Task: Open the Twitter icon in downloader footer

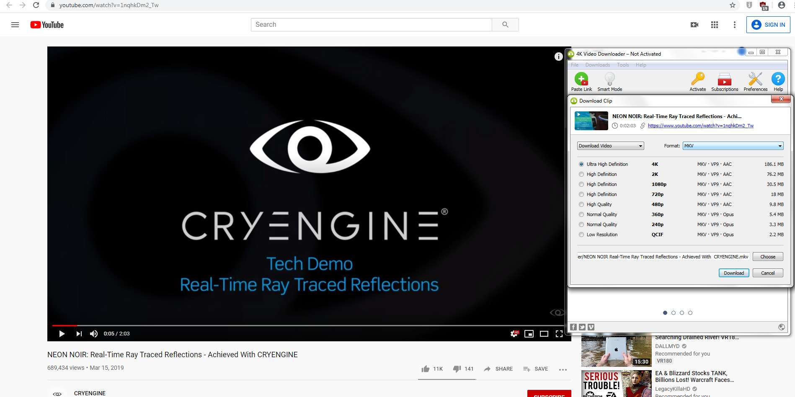Action: click(582, 327)
